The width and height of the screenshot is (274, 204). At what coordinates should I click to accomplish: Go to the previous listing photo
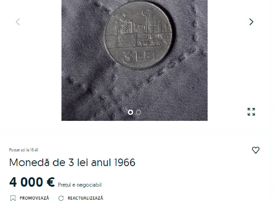tap(18, 22)
